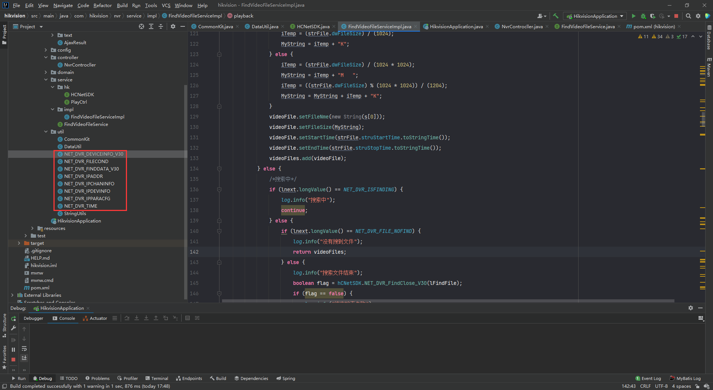Viewport: 713px width, 390px height.
Task: Build the project with the hammer icon
Action: click(556, 16)
